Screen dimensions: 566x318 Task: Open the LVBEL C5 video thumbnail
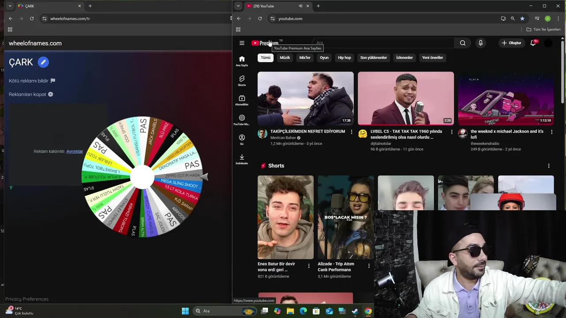point(405,98)
